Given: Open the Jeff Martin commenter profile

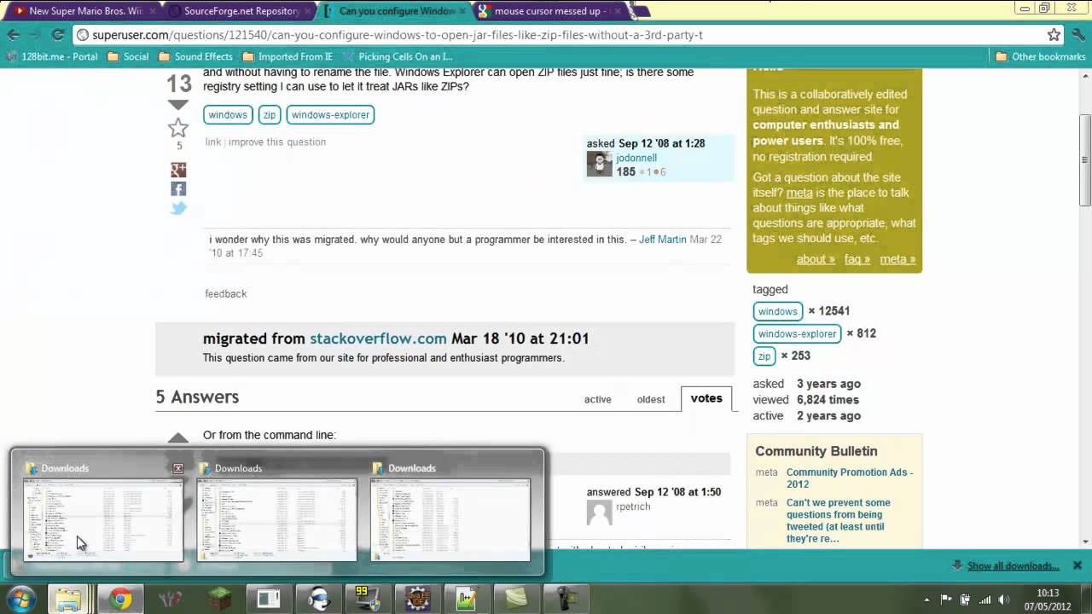Looking at the screenshot, I should [x=663, y=240].
